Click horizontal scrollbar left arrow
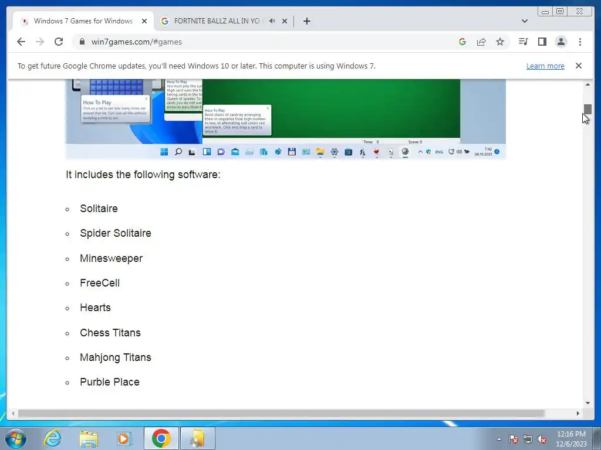The height and width of the screenshot is (450, 601). [13, 413]
